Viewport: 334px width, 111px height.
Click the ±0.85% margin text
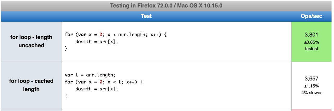[x=312, y=42]
